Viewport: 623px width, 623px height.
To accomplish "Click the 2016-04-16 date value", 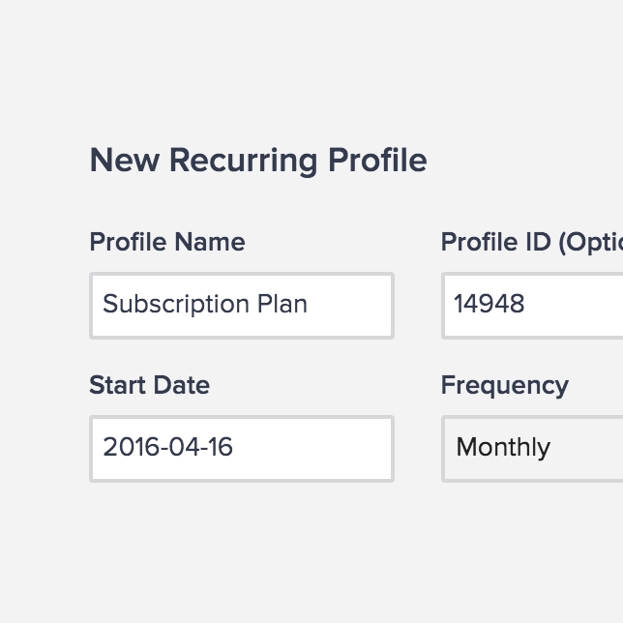I will [x=168, y=448].
